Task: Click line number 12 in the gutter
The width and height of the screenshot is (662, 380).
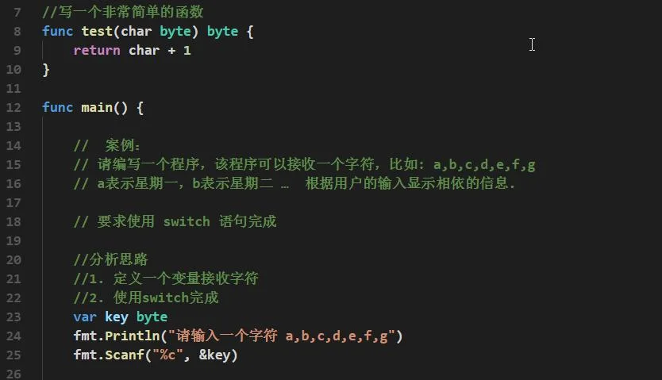Action: click(x=13, y=108)
